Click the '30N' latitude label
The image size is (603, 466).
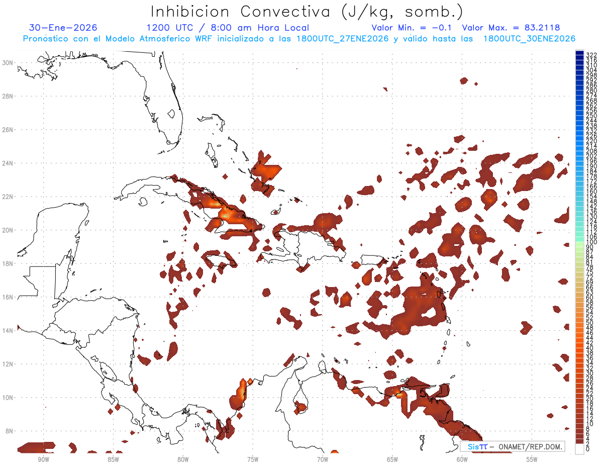point(8,62)
